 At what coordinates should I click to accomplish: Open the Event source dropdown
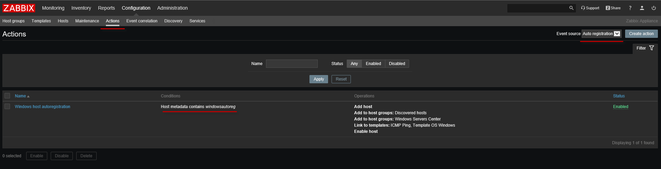pos(601,34)
